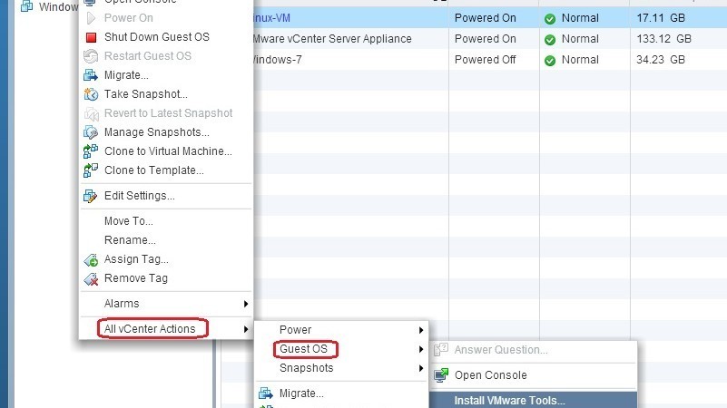
Task: Select Migrate... in vCenter Actions submenu
Action: (x=301, y=393)
